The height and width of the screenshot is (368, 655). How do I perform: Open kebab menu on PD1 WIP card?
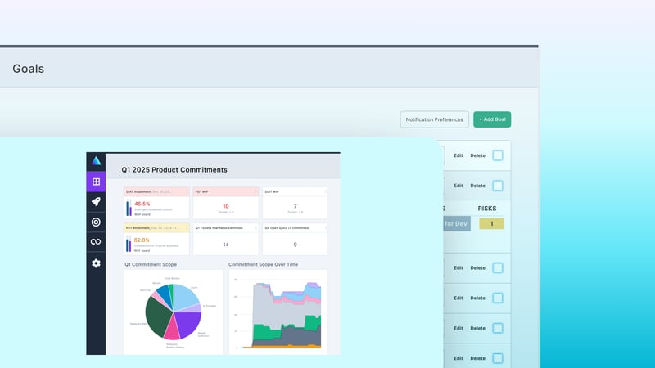point(255,191)
